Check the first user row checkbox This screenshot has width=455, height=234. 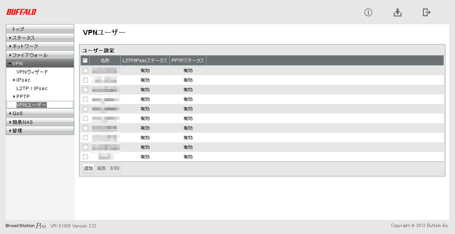[85, 71]
